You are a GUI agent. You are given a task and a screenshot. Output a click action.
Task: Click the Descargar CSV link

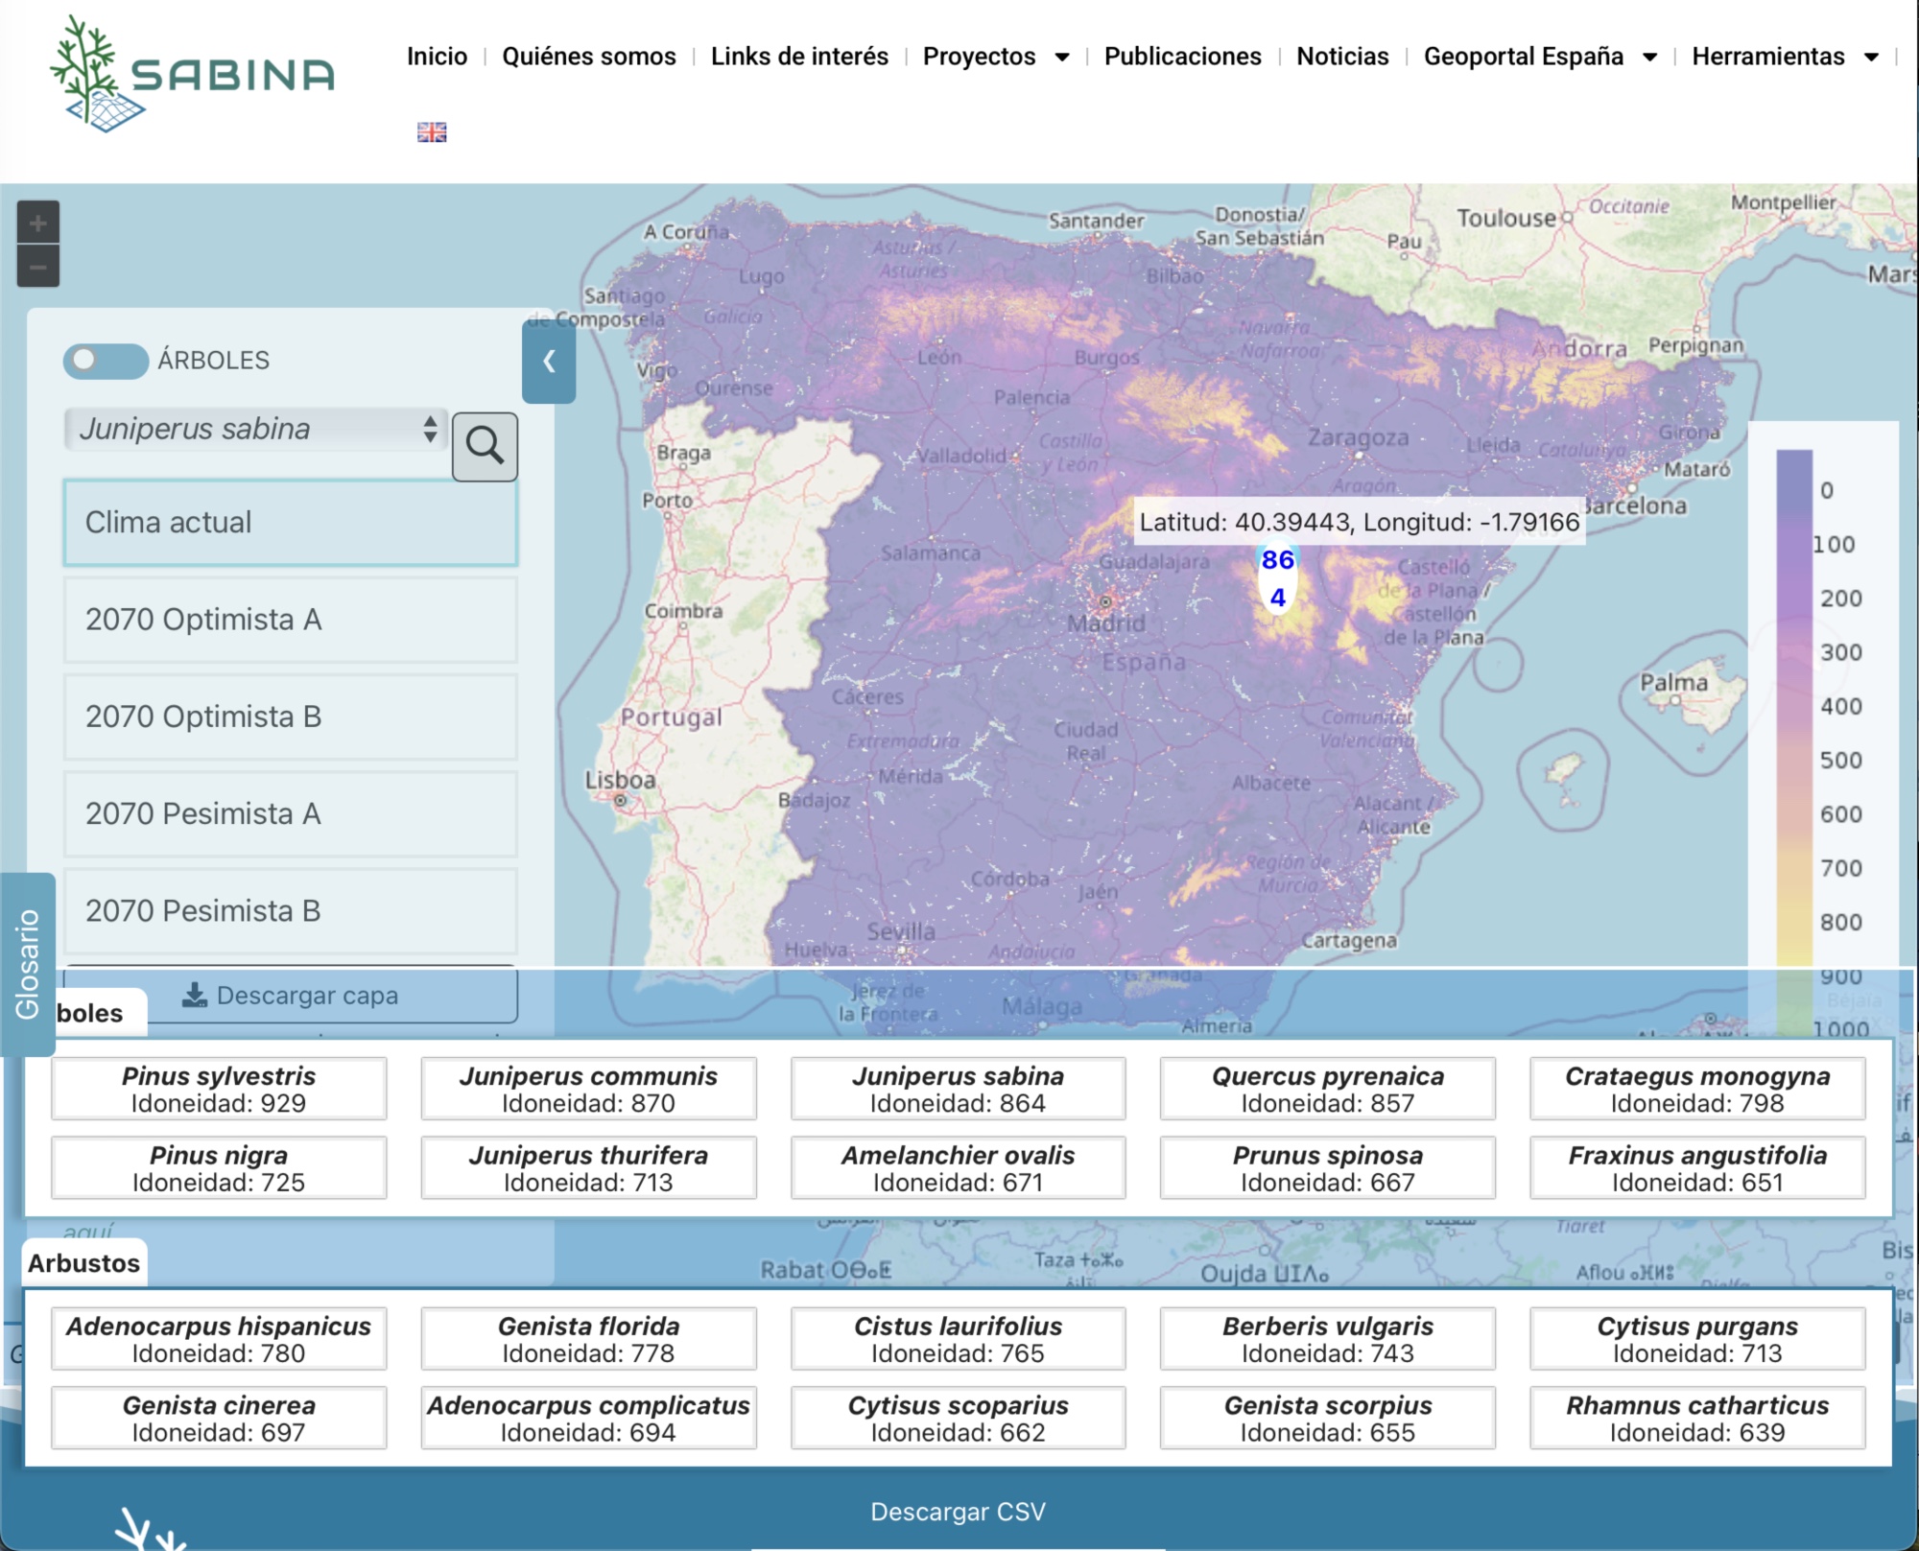tap(958, 1512)
